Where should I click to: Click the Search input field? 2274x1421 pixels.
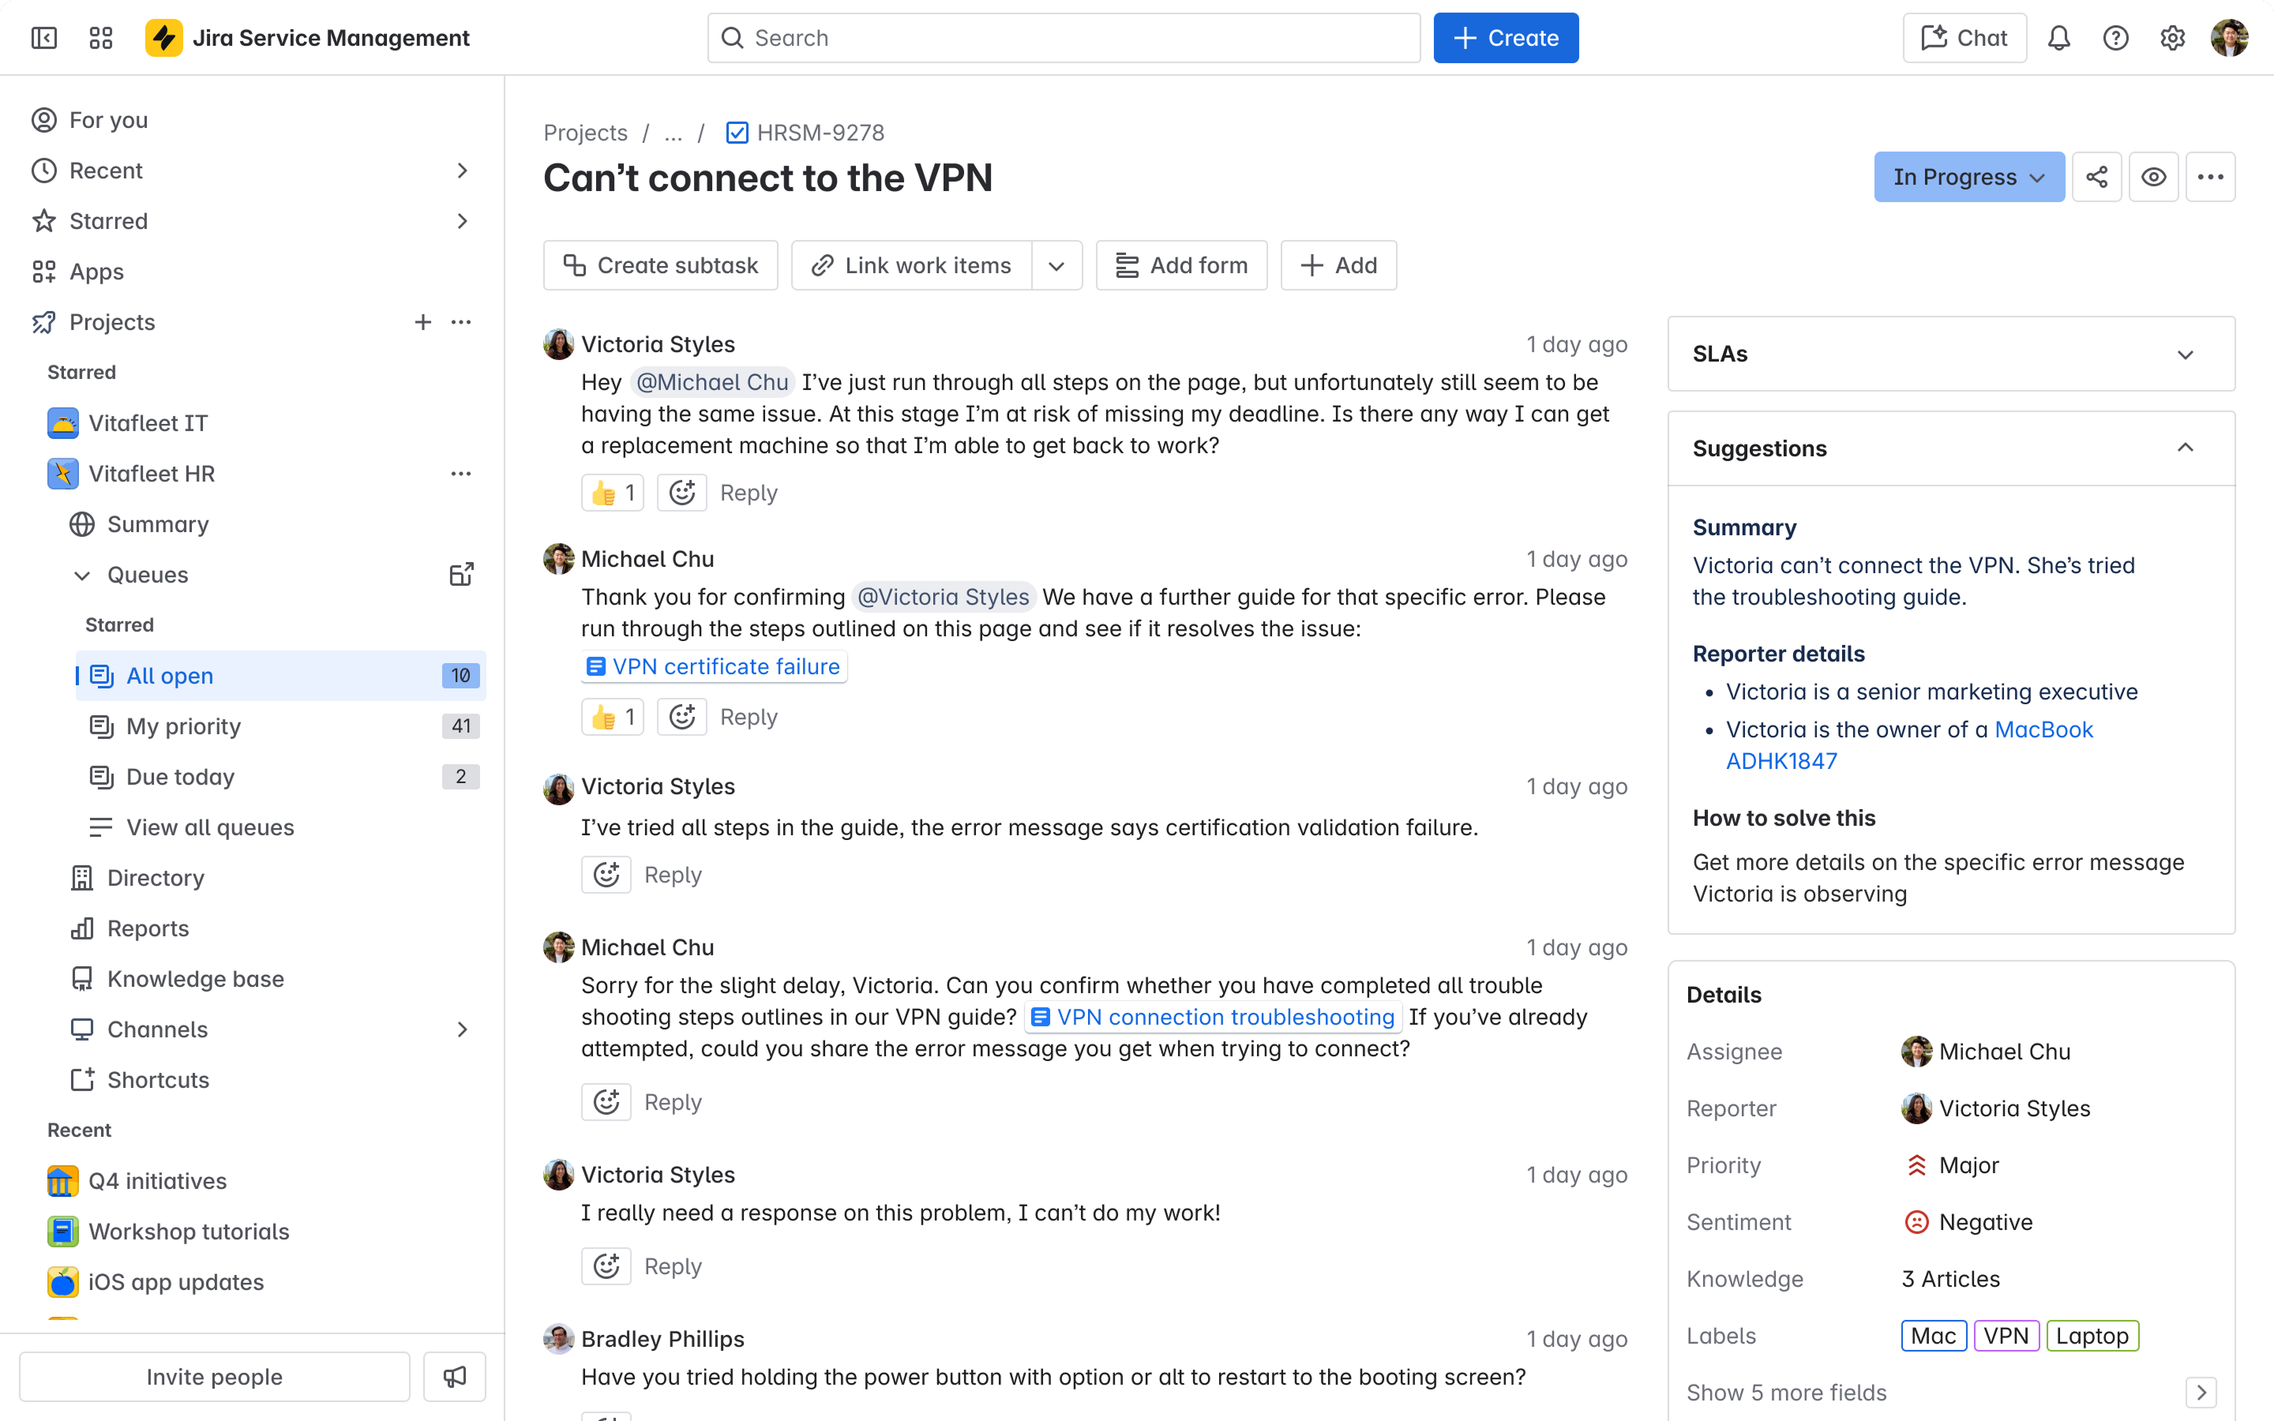coord(1063,38)
